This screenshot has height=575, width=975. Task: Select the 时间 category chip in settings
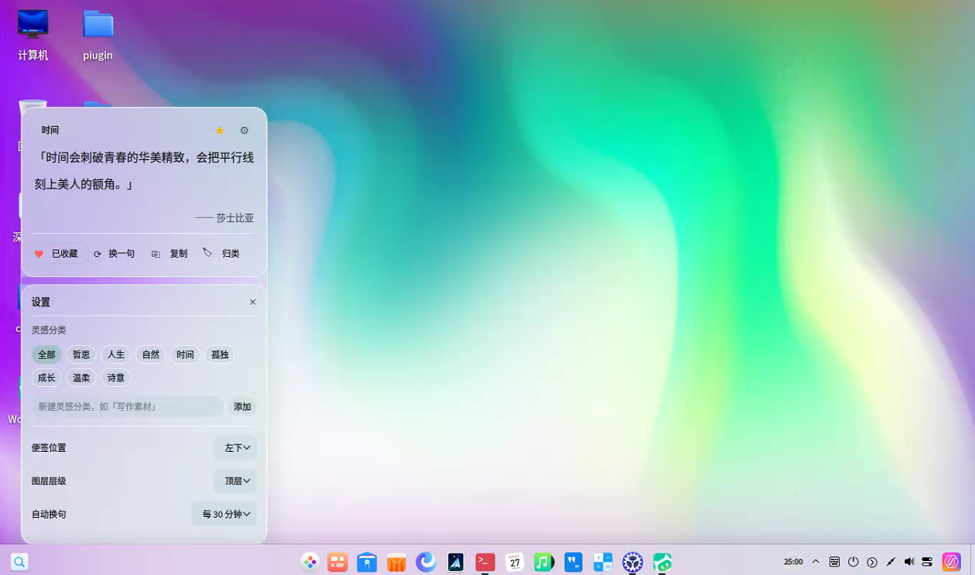[185, 354]
